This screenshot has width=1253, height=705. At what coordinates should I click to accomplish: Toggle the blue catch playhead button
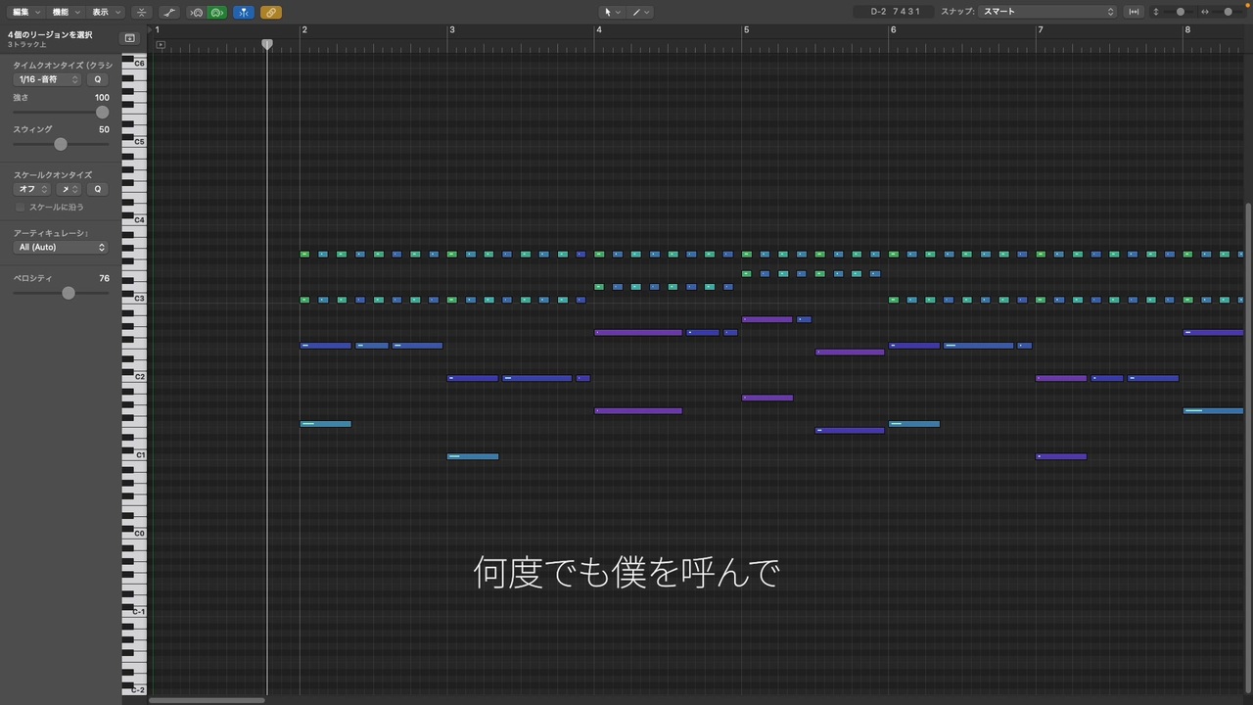click(244, 12)
